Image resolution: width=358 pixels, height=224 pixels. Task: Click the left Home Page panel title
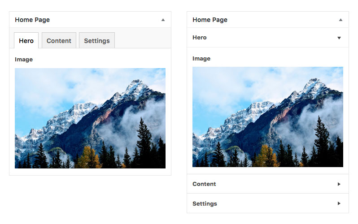point(32,20)
